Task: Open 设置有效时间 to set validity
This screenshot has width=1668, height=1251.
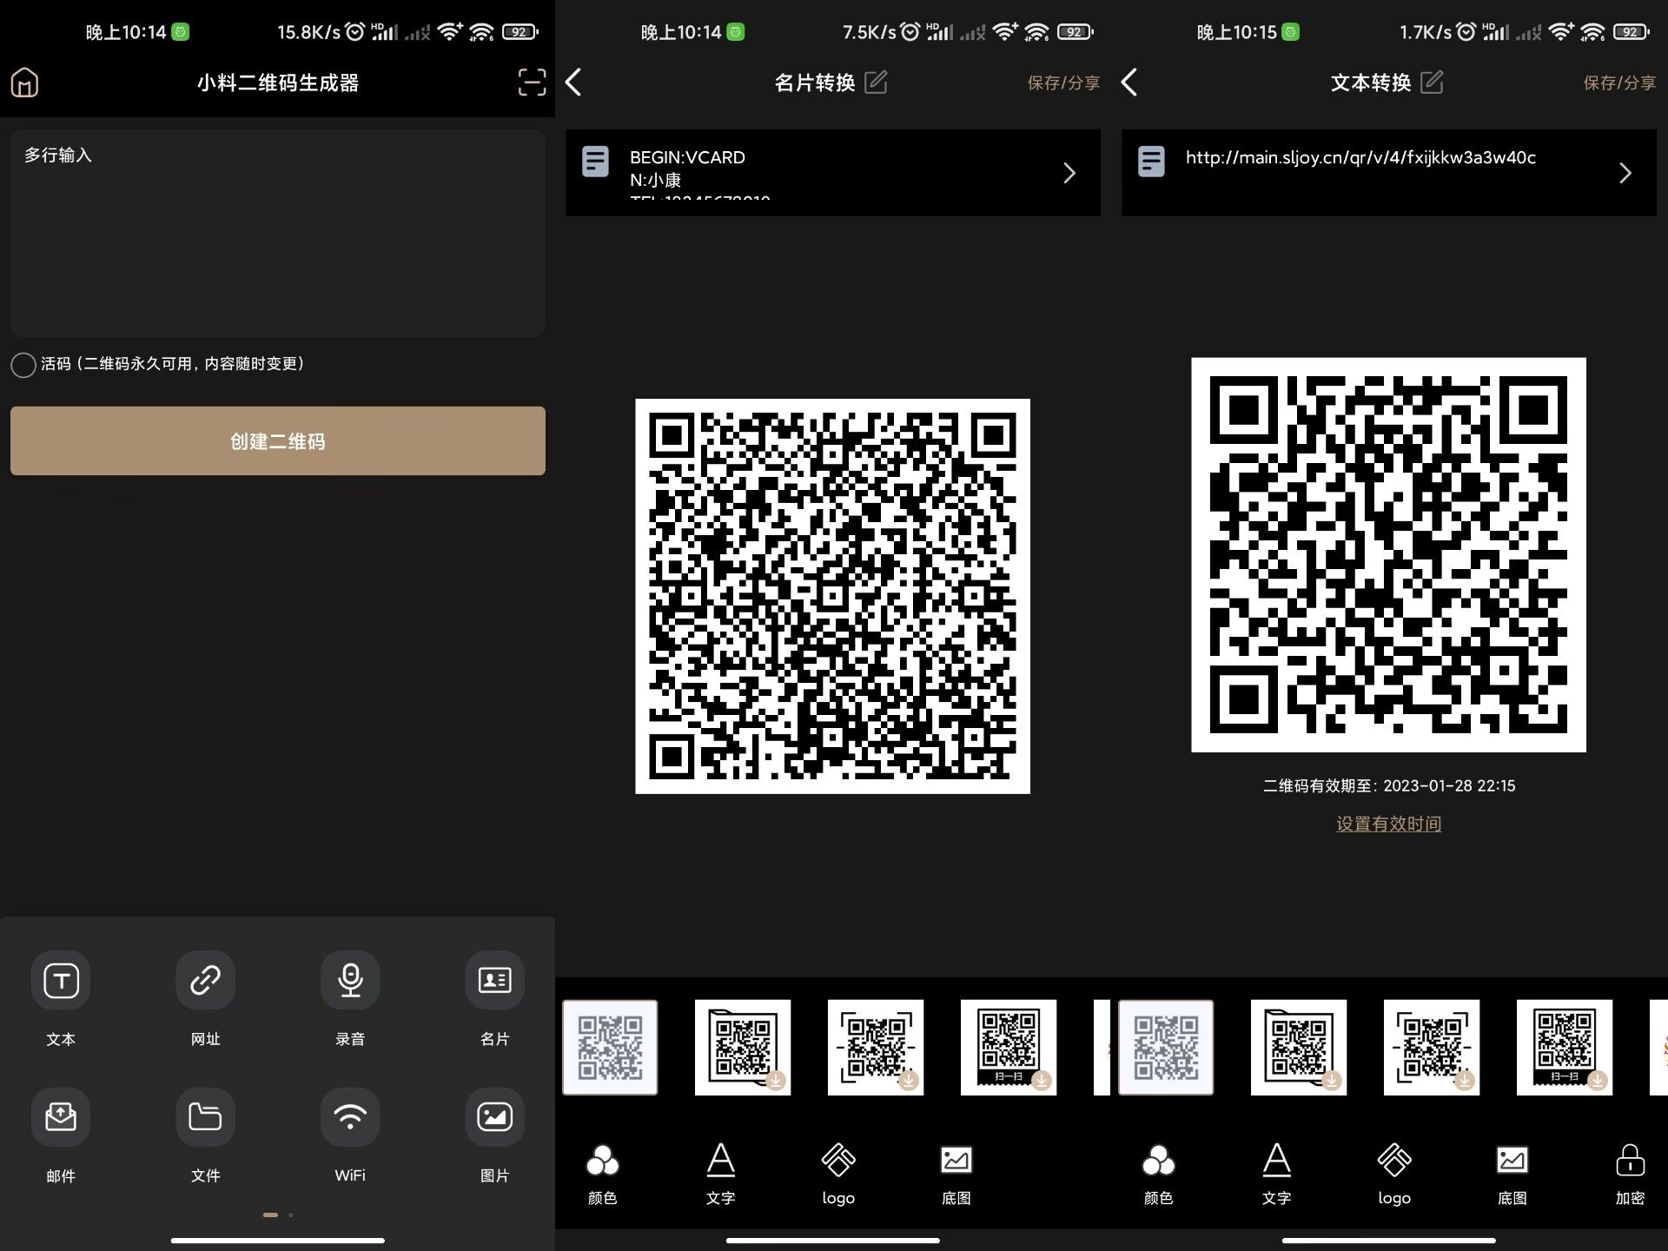Action: (1388, 824)
